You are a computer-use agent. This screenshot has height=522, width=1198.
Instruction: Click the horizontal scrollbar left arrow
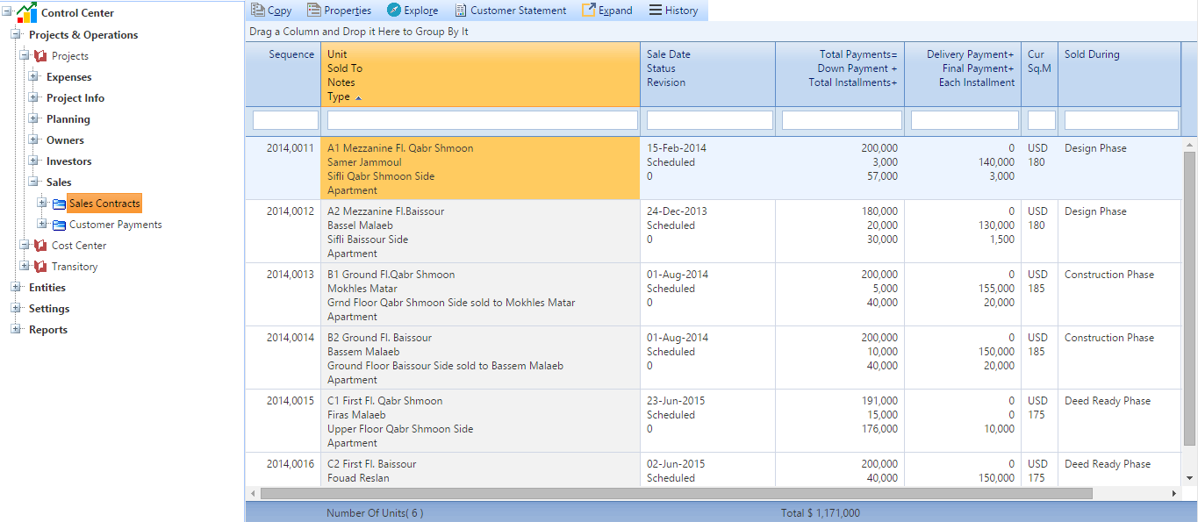[x=253, y=494]
